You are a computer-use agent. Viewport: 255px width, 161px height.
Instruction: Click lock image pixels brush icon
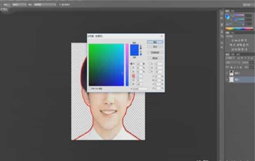click(234, 67)
